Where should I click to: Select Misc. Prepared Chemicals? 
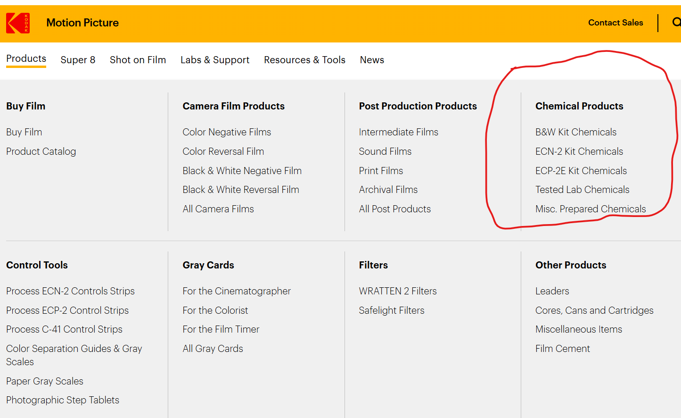point(590,209)
